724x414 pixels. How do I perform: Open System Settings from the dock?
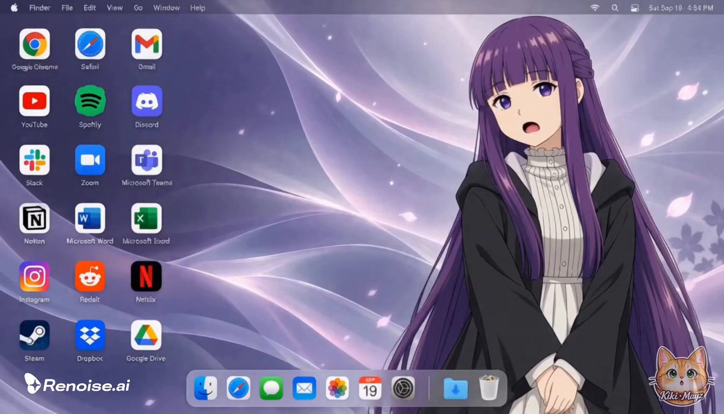pos(403,388)
